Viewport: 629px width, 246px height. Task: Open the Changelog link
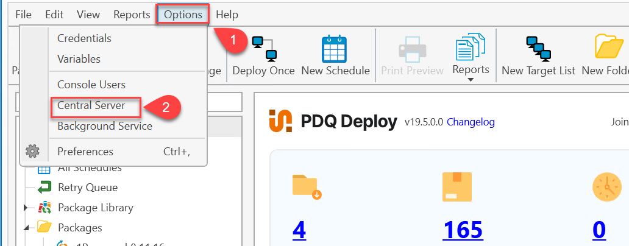pos(471,122)
